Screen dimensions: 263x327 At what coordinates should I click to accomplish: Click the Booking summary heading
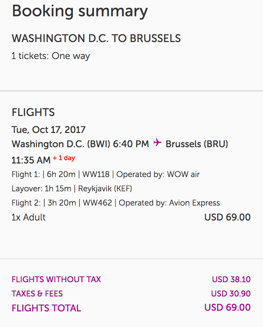click(80, 12)
